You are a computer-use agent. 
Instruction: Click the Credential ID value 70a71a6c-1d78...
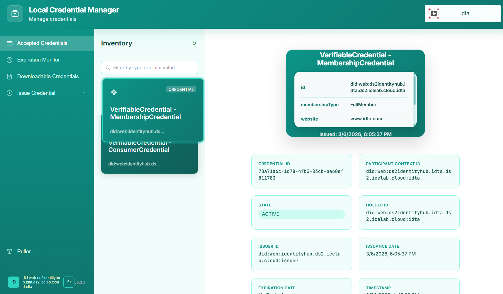[301, 175]
